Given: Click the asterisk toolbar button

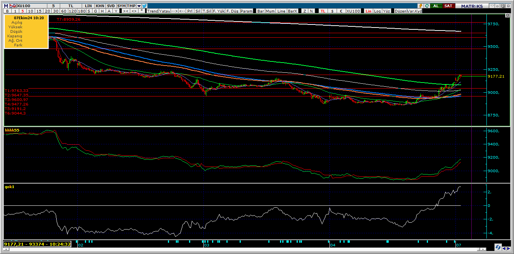Looking at the screenshot, I should (142, 11).
